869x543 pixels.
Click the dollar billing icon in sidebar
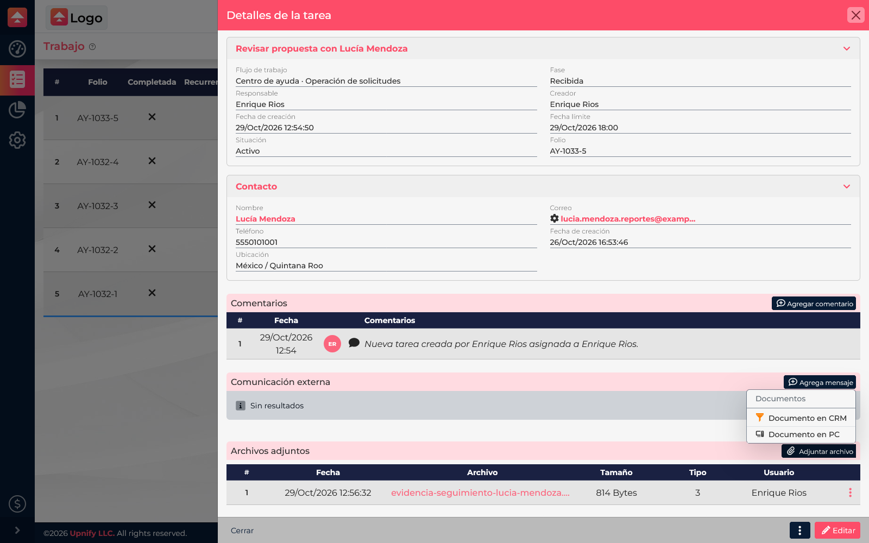(x=17, y=504)
